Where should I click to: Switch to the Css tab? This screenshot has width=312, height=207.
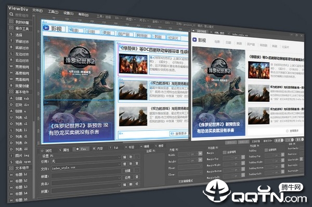click(81, 149)
